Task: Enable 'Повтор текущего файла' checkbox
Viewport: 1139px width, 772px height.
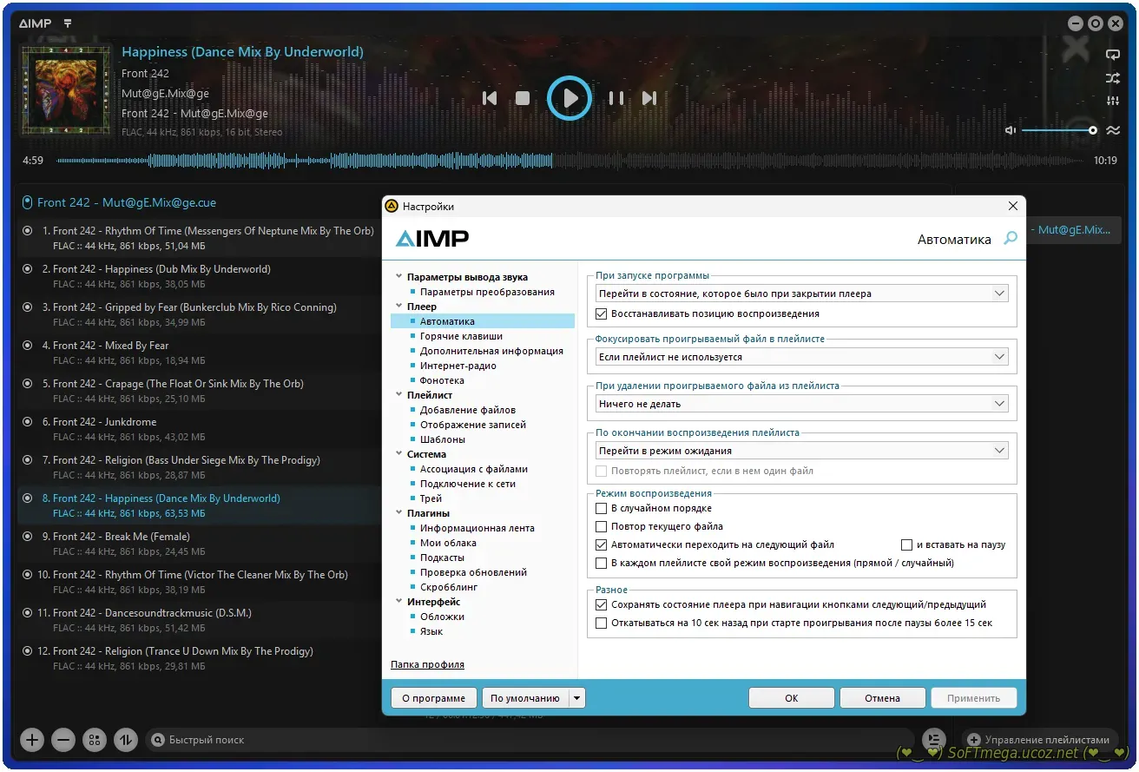Action: pyautogui.click(x=602, y=526)
